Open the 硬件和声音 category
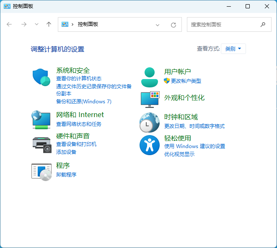Viewport: 277px width, 248px height. point(73,136)
